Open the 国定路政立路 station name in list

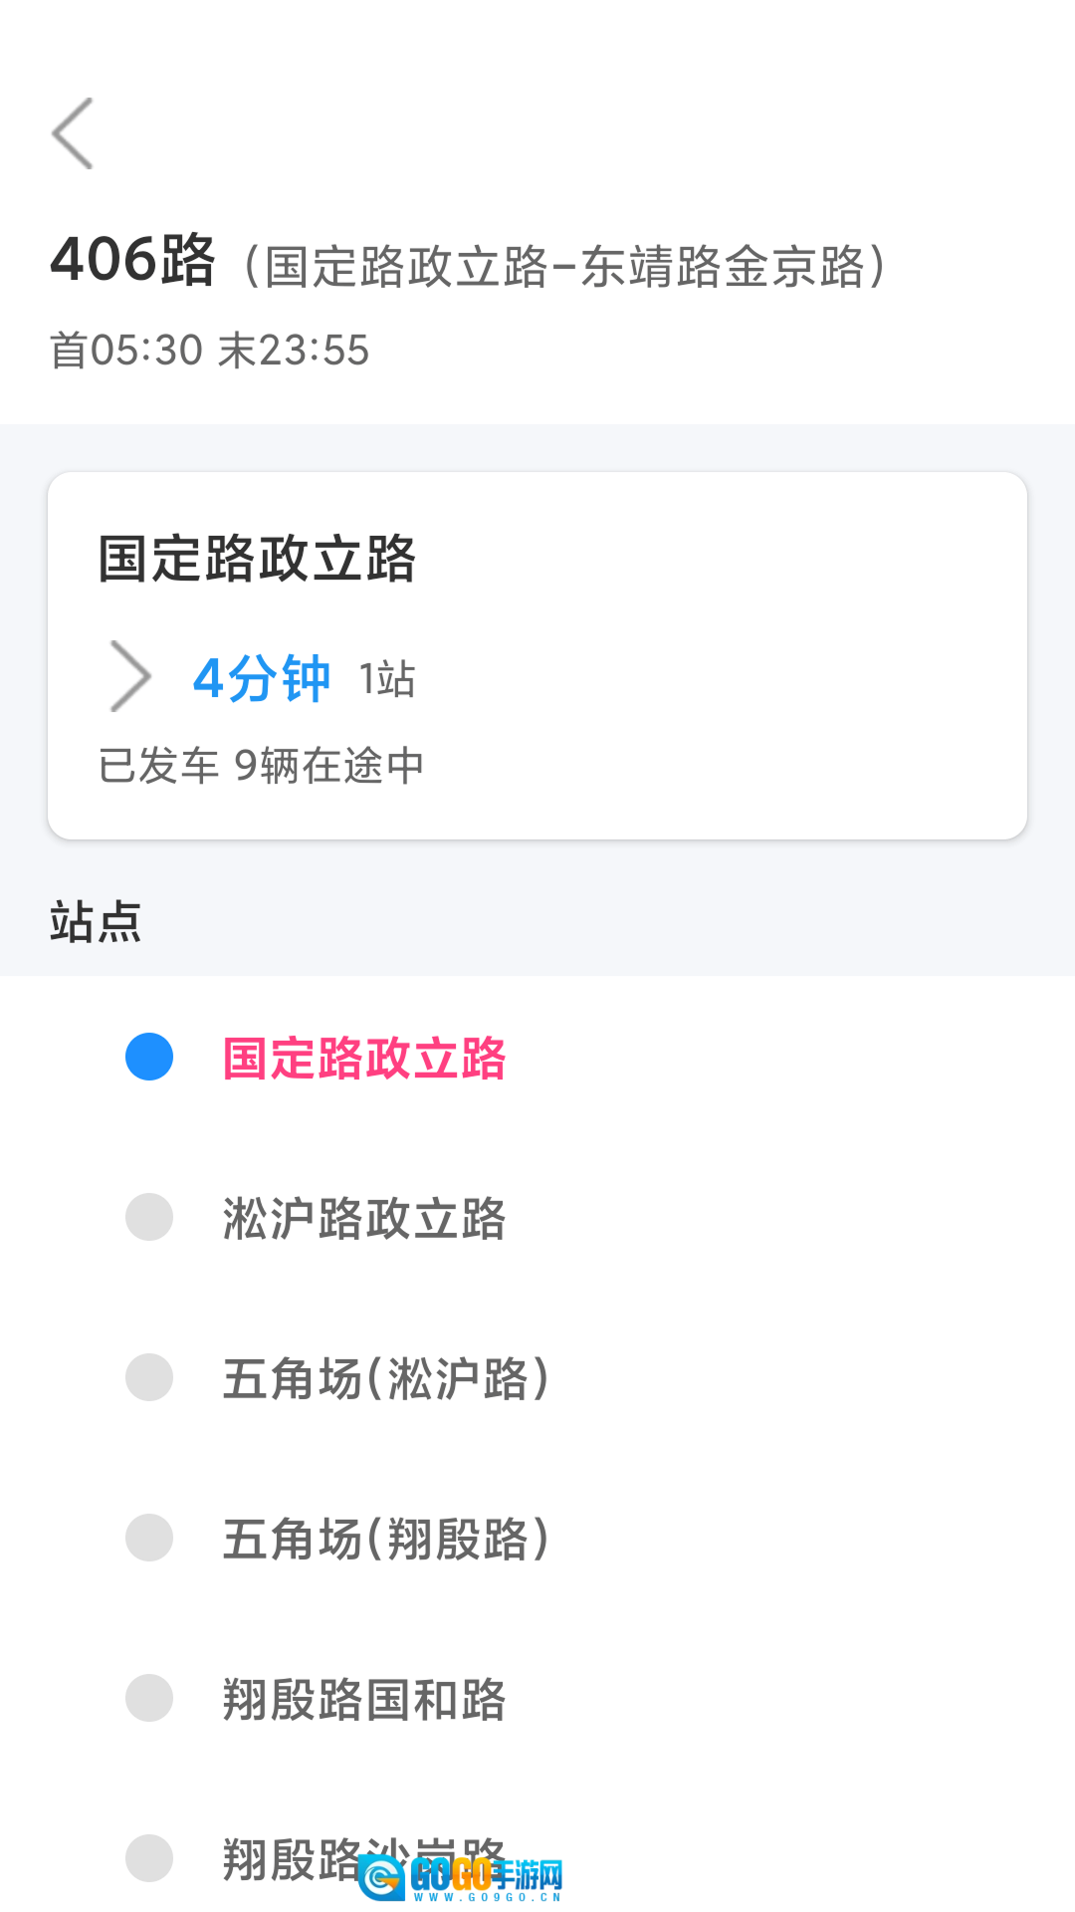(x=364, y=1058)
